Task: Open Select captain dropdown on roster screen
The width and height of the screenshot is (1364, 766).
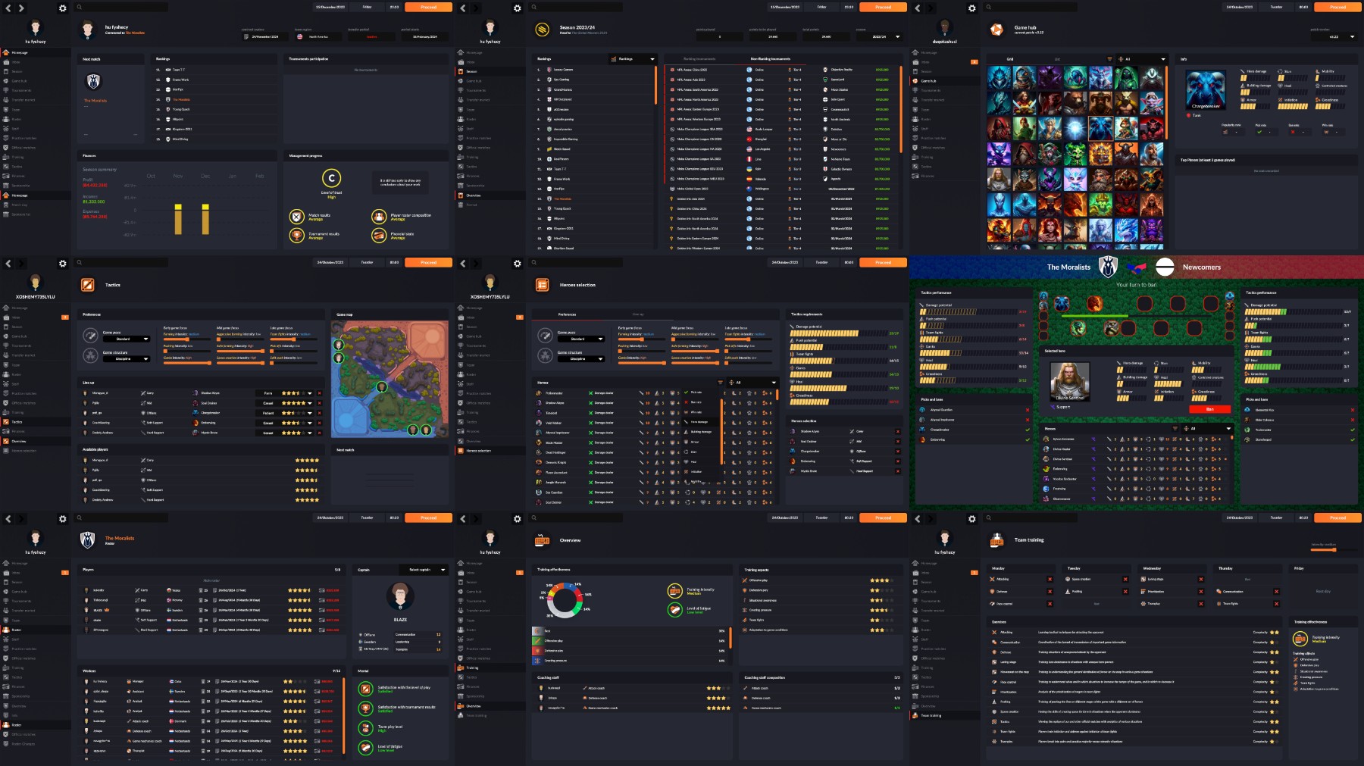Action: point(424,569)
